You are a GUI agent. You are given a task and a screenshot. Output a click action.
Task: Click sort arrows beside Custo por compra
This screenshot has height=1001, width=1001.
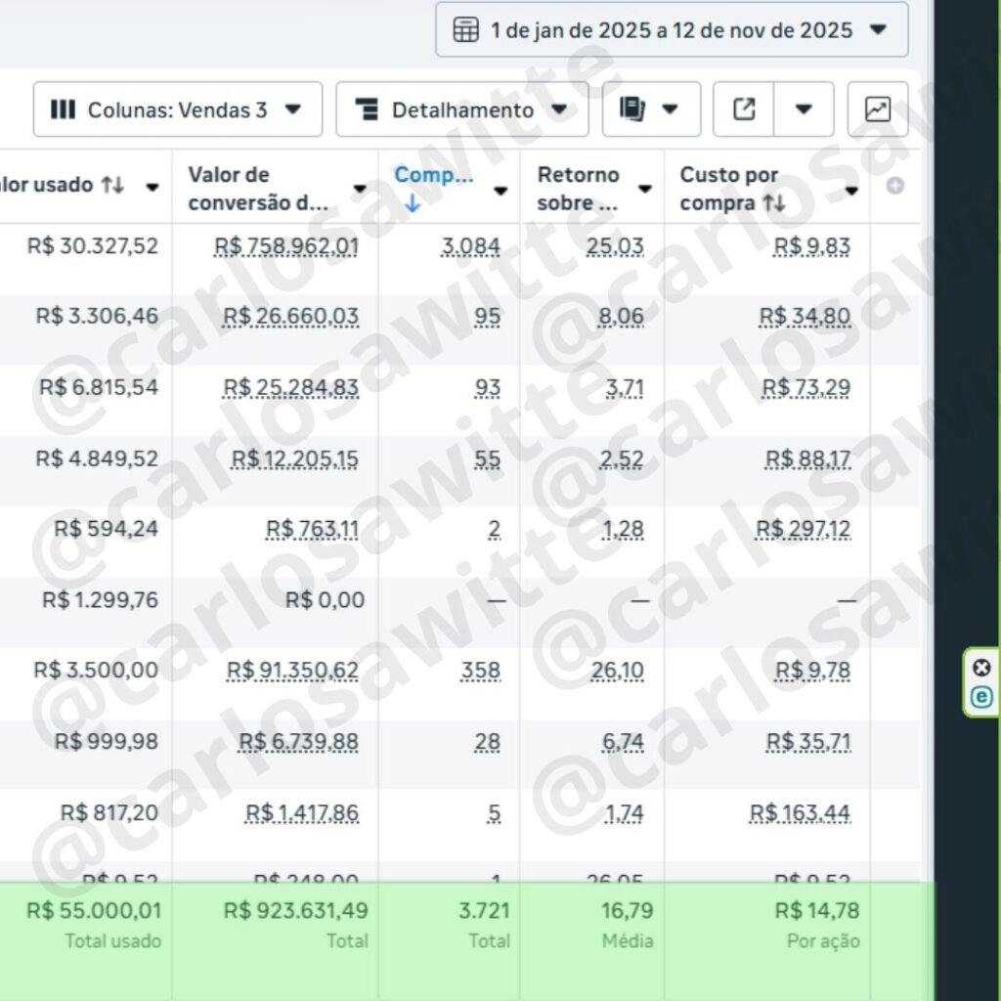774,203
